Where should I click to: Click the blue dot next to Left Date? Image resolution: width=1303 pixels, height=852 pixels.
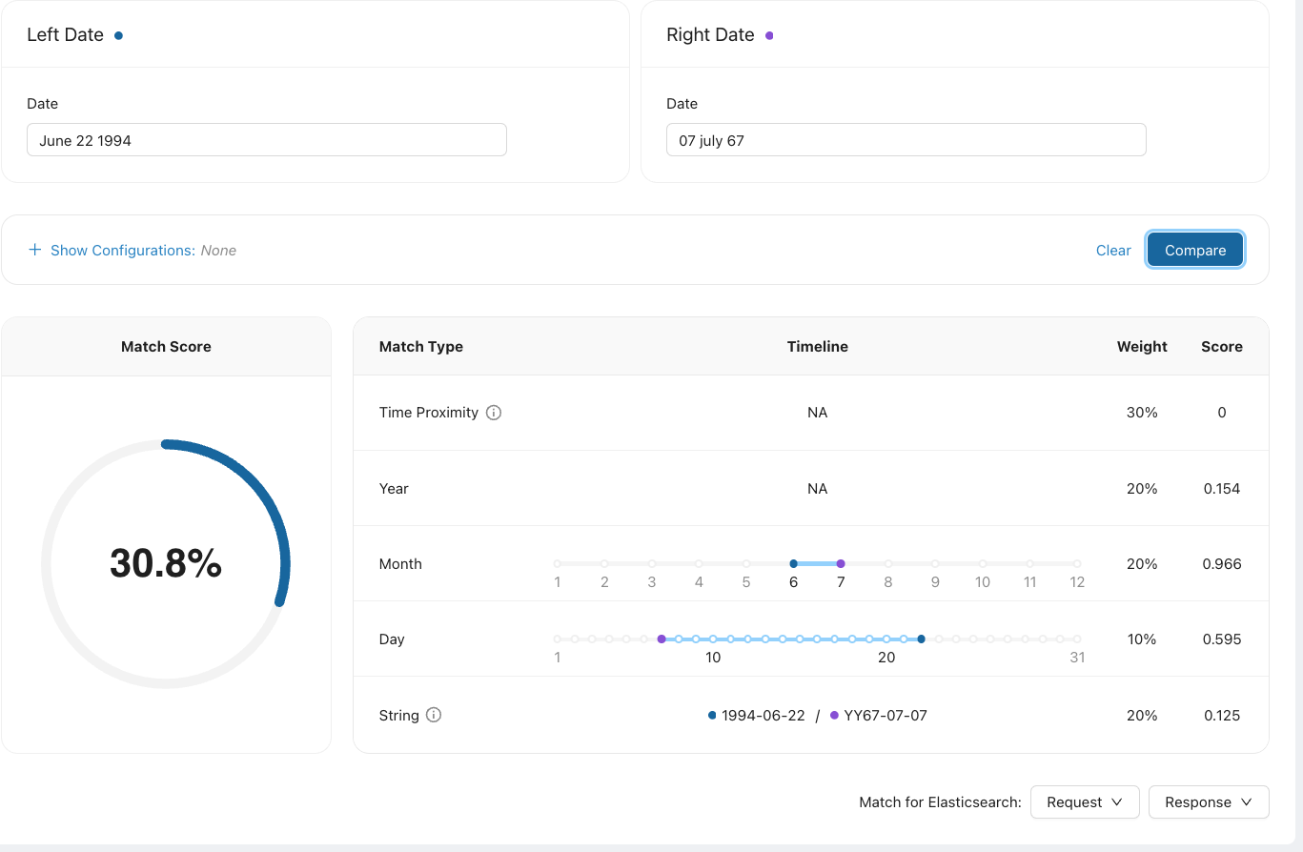coord(118,35)
